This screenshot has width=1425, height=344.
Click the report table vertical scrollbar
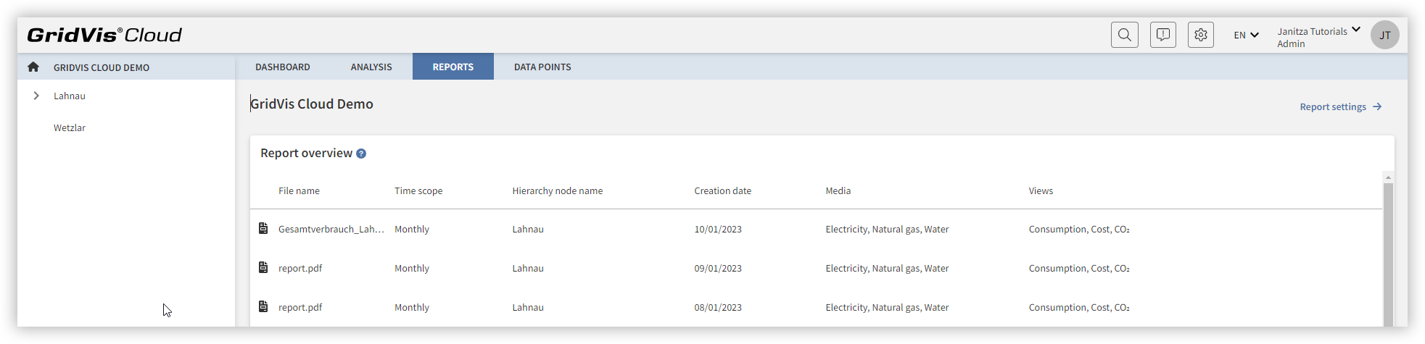point(1388,253)
